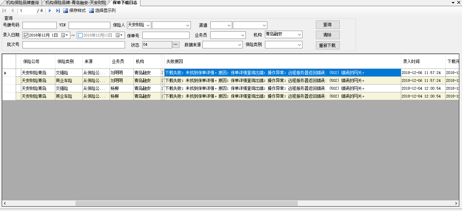462x211 pixels.
Task: Click the 失败原因 column header
Action: [x=282, y=61]
